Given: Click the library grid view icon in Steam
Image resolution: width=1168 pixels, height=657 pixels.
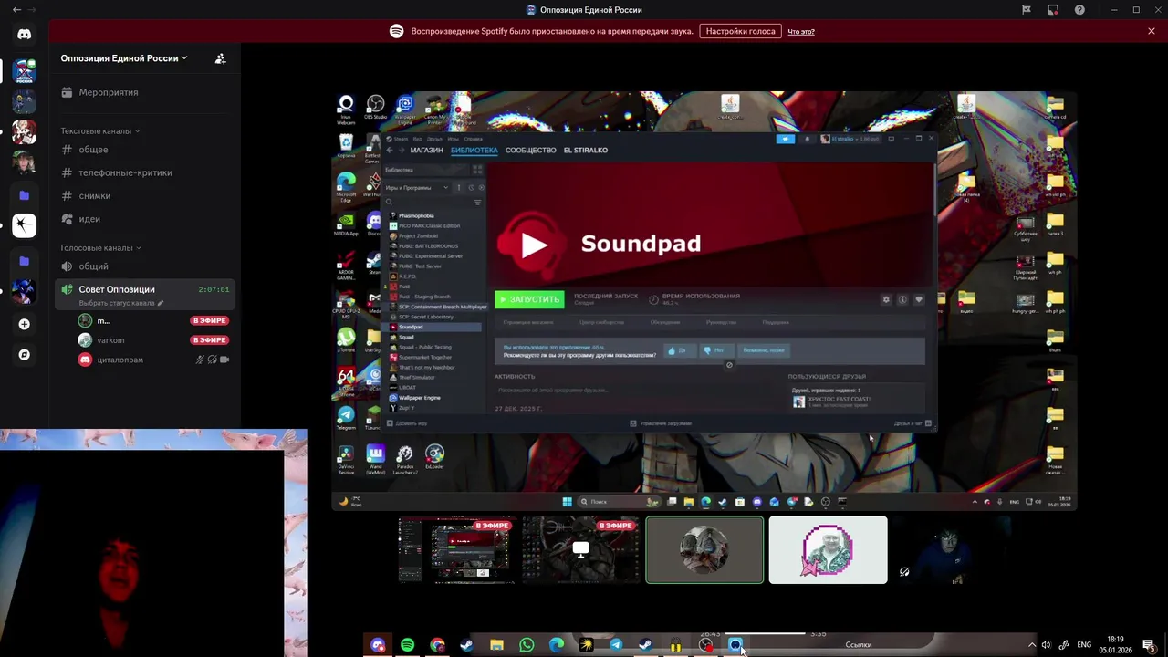Looking at the screenshot, I should point(477,170).
